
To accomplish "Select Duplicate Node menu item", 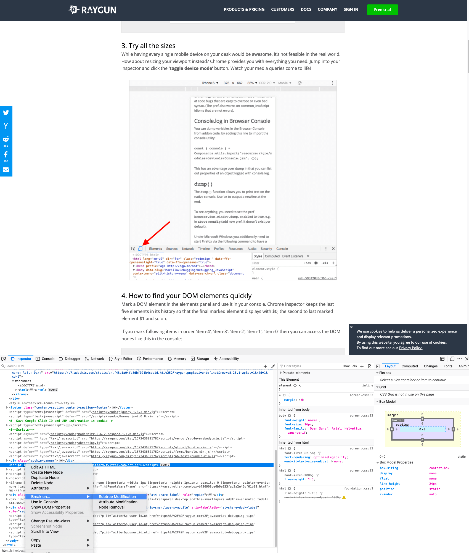I will tap(59, 478).
